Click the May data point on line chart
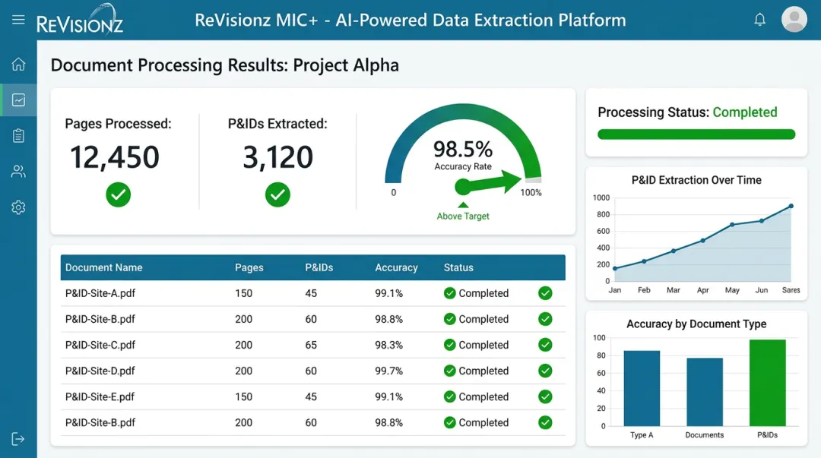Screen dimensions: 821x458 pyautogui.click(x=732, y=225)
